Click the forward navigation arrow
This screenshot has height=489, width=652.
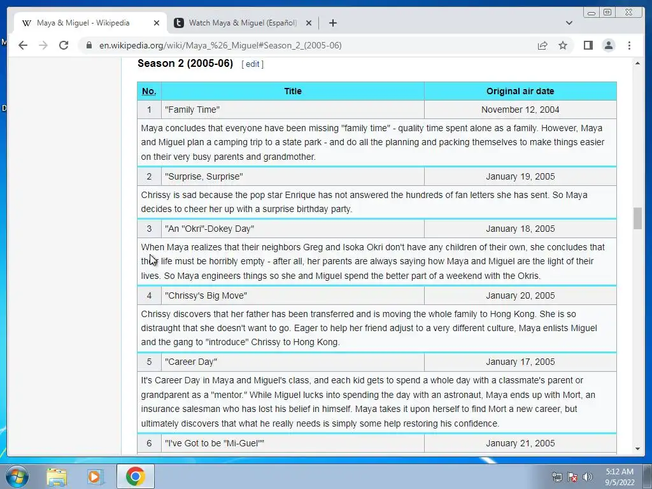(x=43, y=45)
